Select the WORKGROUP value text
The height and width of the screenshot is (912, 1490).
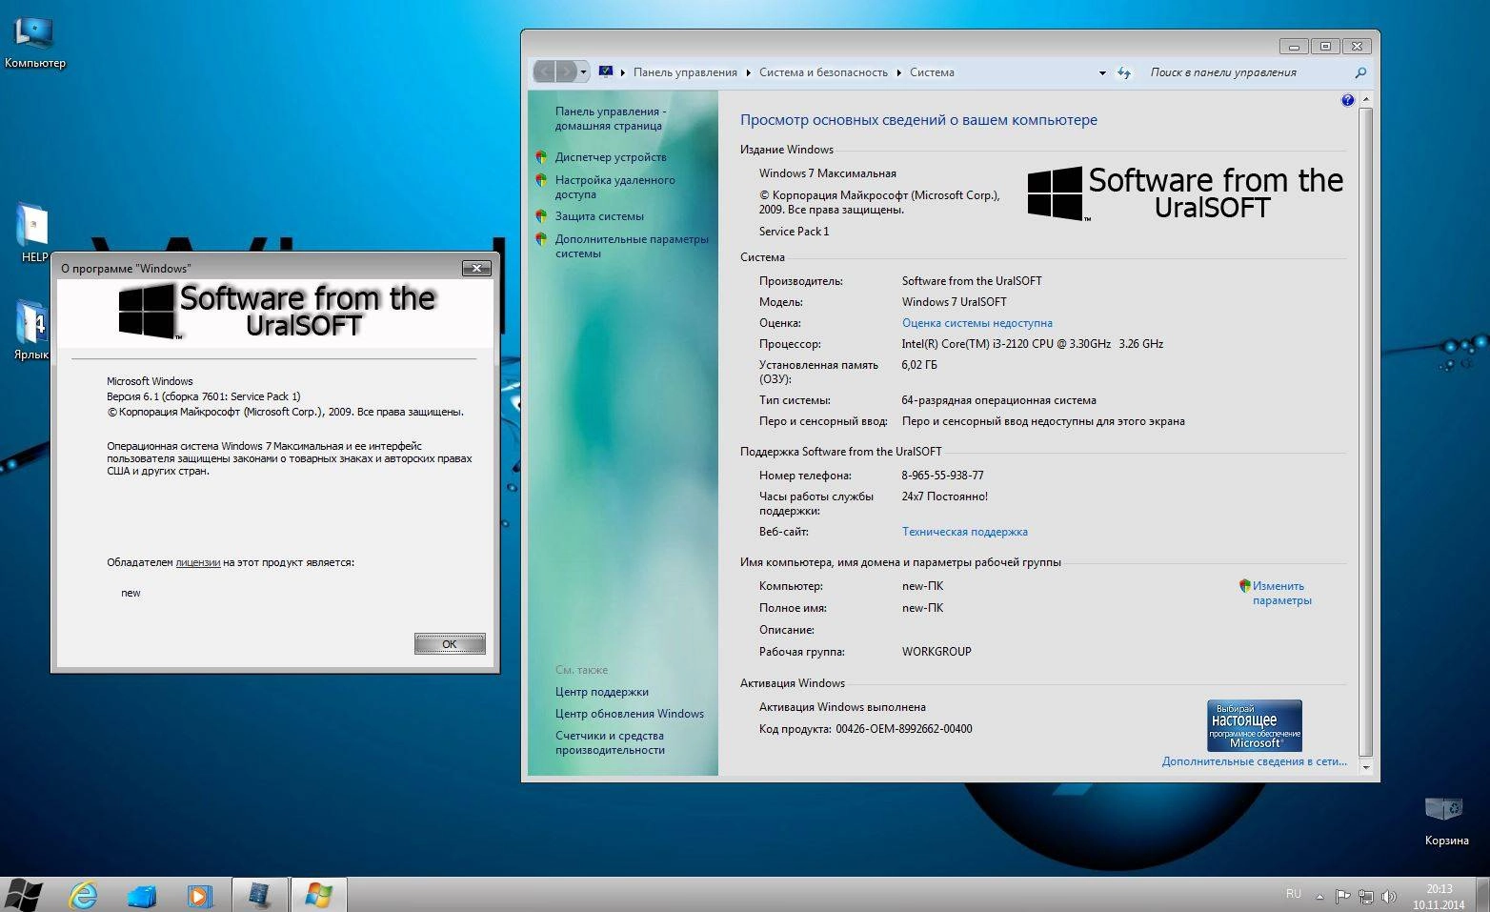936,652
